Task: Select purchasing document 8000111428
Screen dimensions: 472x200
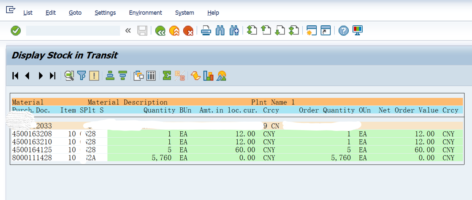Action: tap(32, 157)
